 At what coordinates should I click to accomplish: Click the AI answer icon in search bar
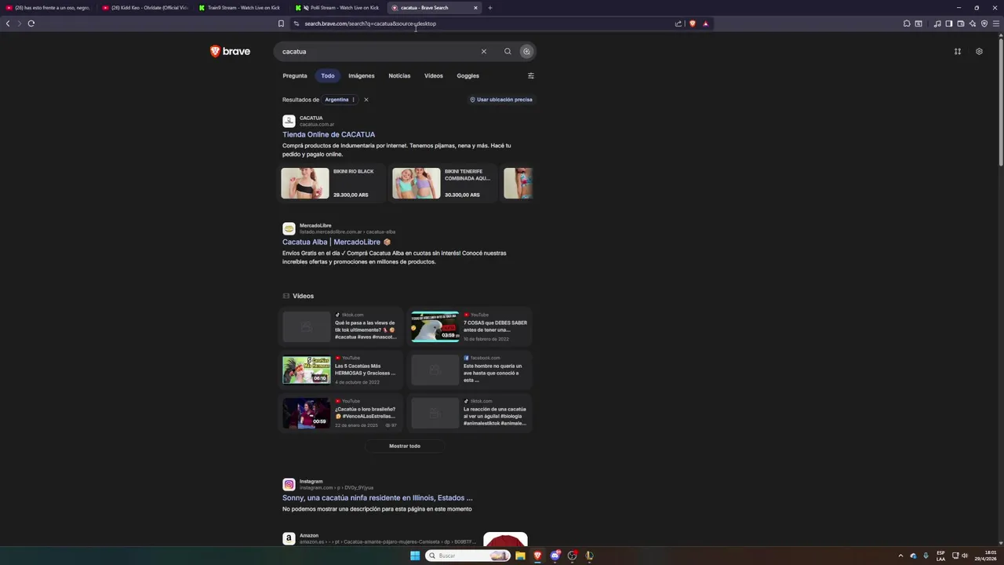pyautogui.click(x=526, y=52)
